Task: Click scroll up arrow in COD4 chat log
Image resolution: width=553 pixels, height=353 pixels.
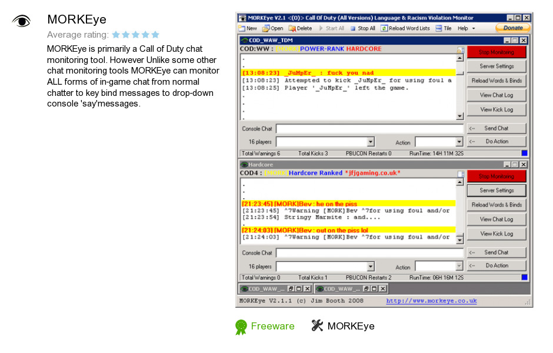Action: (x=459, y=182)
